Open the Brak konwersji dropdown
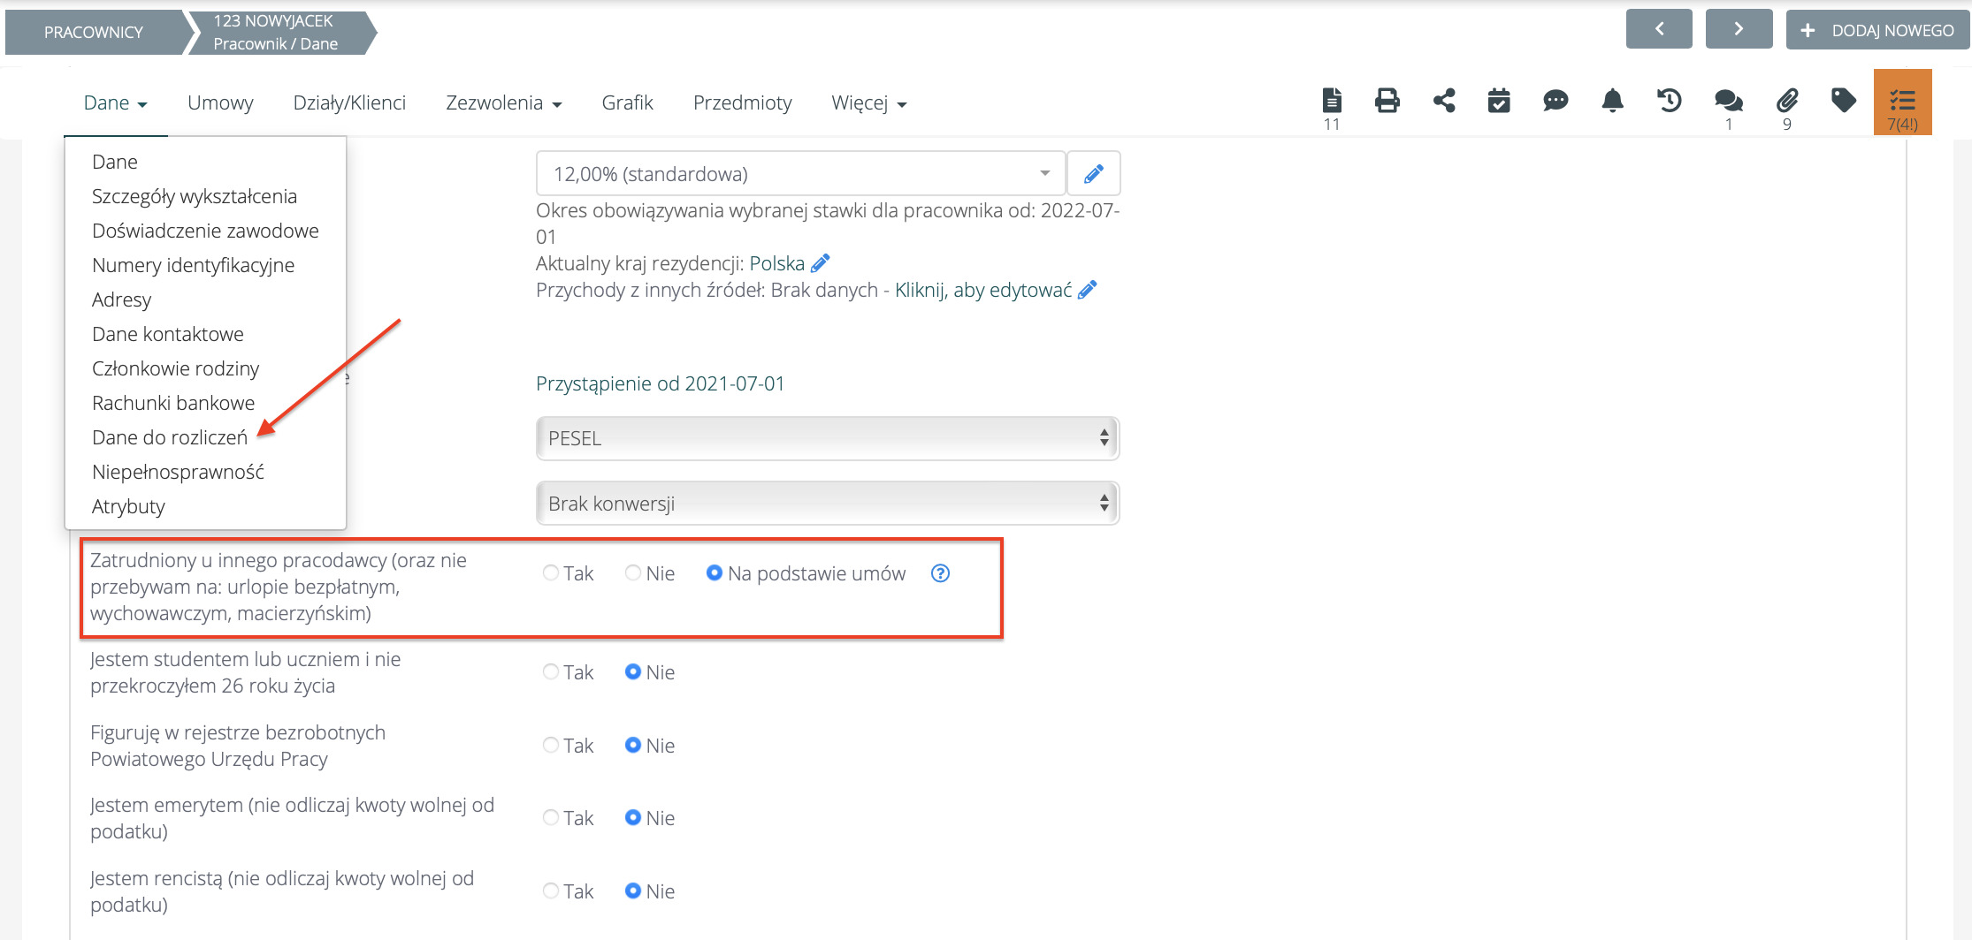Screen dimensions: 1972x940 point(827,504)
